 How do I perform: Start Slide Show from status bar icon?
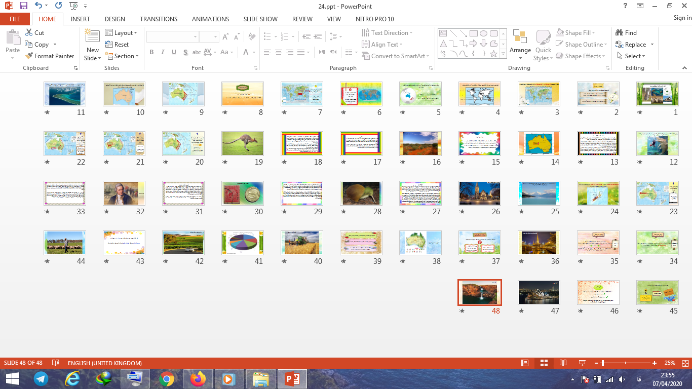(582, 363)
